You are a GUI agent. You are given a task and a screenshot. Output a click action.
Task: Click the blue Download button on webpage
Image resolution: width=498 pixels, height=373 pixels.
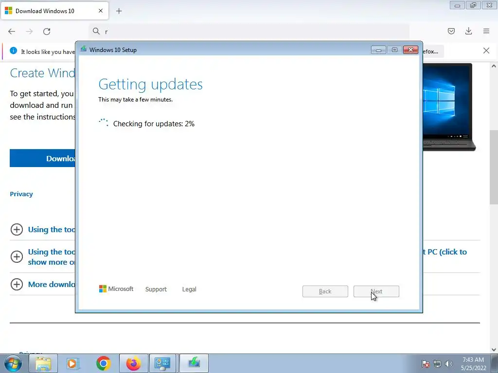(43, 158)
